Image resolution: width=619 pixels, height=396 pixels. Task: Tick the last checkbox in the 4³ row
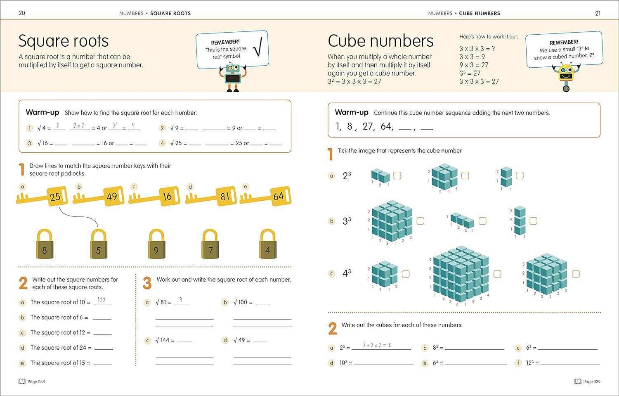point(576,274)
